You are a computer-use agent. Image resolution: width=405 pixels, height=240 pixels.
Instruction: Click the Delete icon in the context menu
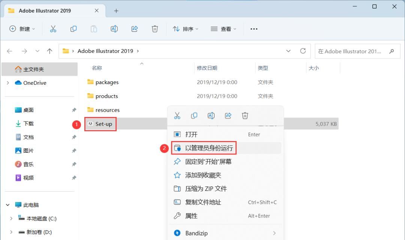[245, 115]
